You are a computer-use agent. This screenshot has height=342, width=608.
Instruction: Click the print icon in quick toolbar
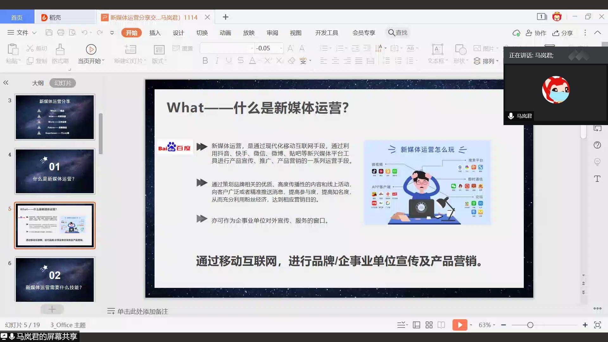point(61,33)
